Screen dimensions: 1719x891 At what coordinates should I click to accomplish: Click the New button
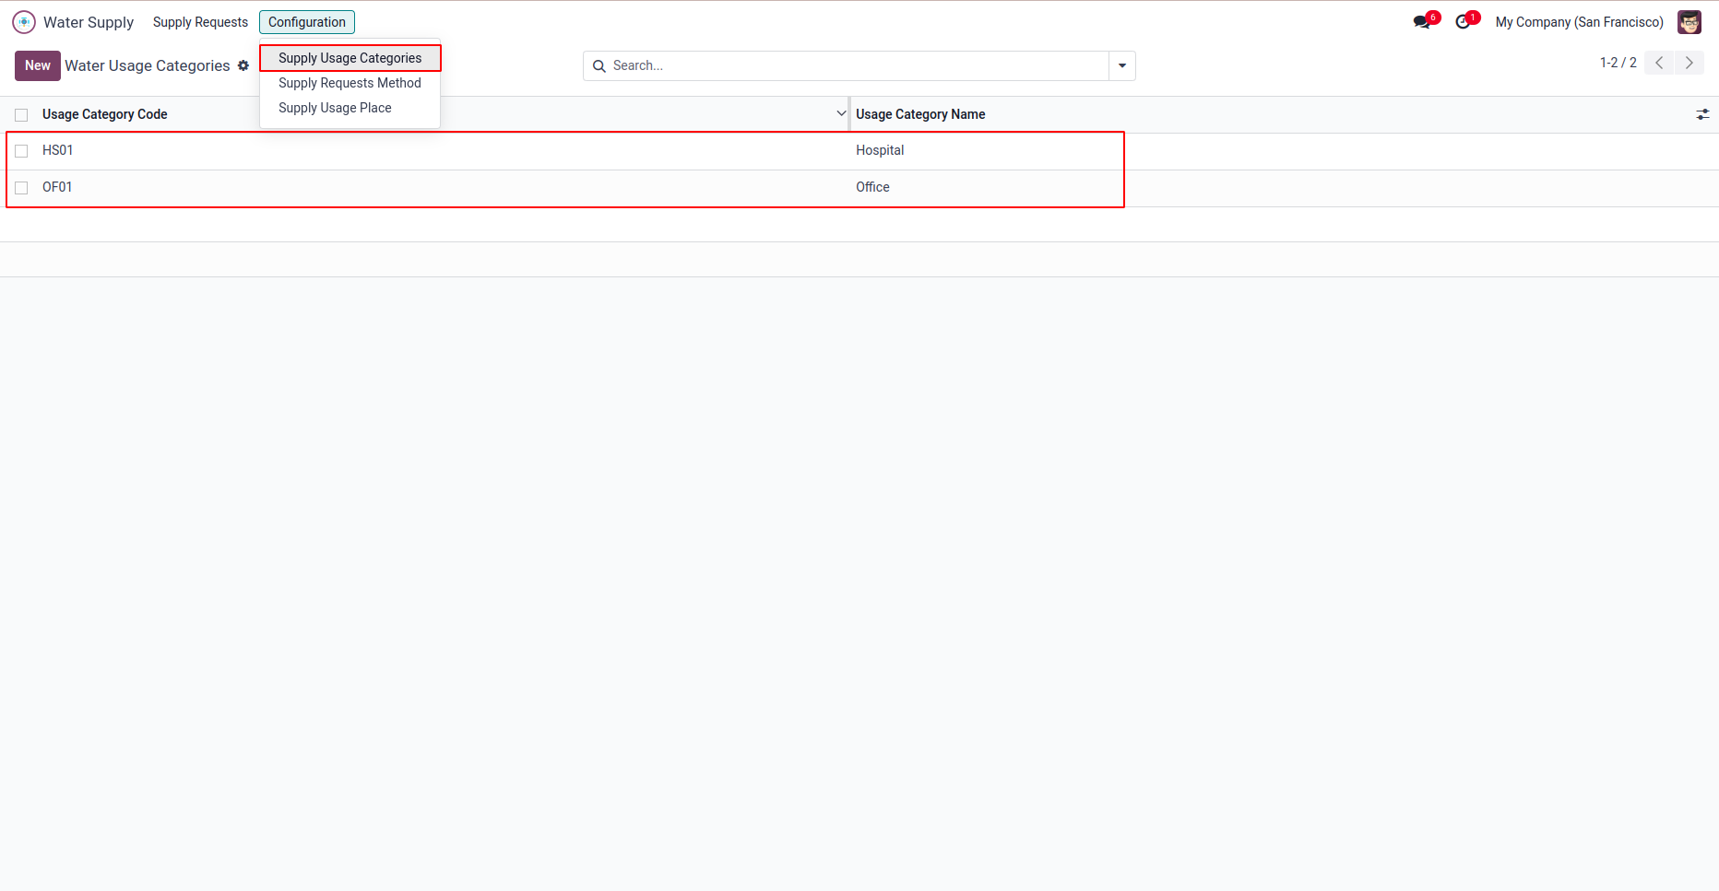click(x=38, y=65)
